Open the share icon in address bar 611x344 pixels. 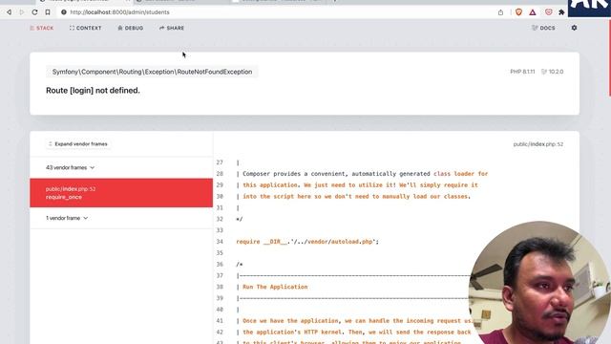(500, 12)
